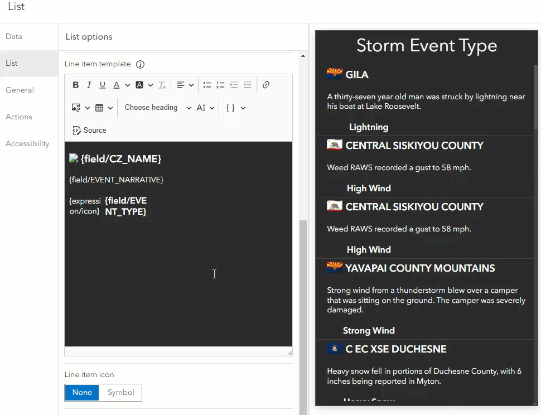Click the editor resize handle corner
The width and height of the screenshot is (541, 415).
(289, 353)
